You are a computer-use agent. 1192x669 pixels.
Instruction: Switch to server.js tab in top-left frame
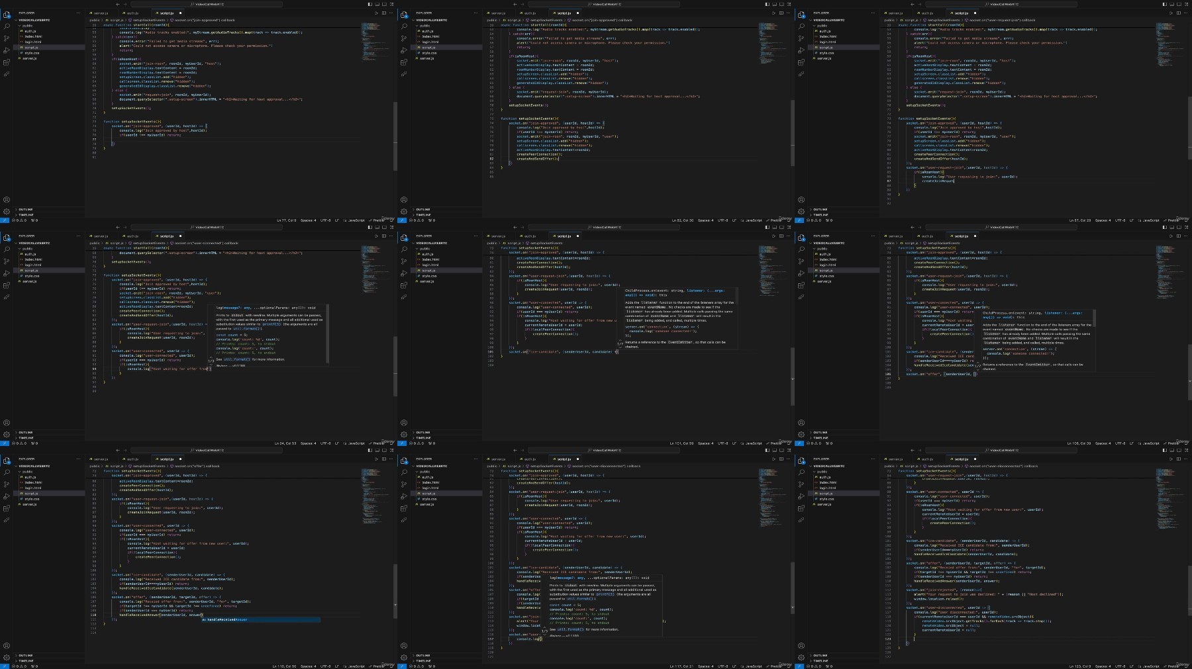[x=101, y=13]
